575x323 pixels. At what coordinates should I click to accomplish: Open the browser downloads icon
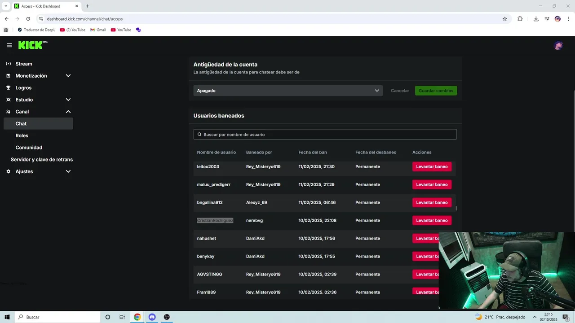coord(536,19)
